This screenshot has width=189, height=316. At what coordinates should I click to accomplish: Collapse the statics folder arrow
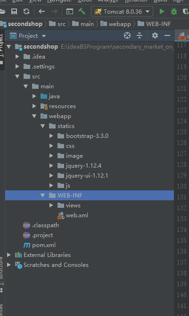click(42, 126)
